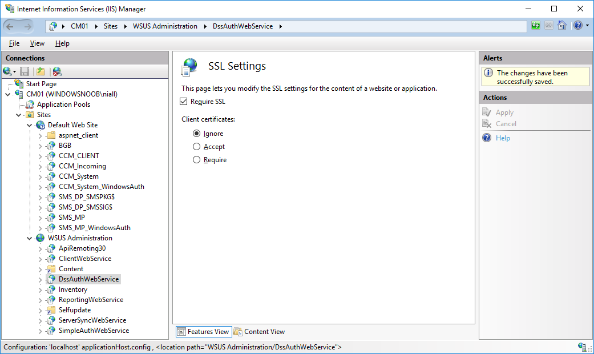594x354 pixels.
Task: Select ServerSyncWebService in the tree
Action: click(92, 320)
